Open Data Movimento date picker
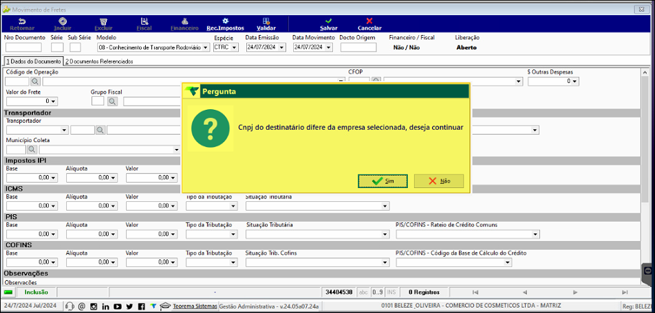The height and width of the screenshot is (313, 655). pos(329,47)
